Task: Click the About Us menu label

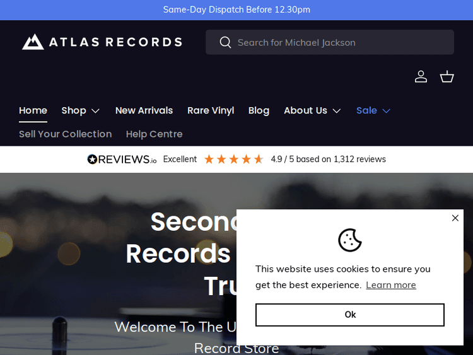Action: pos(305,110)
